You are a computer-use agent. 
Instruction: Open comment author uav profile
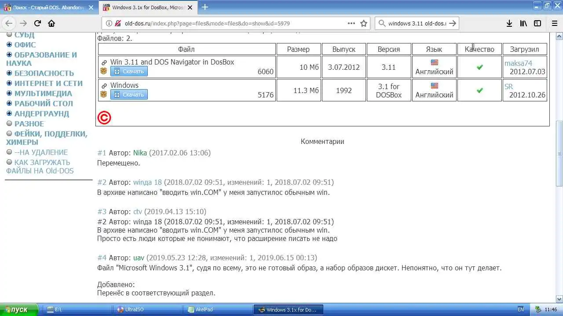point(139,258)
